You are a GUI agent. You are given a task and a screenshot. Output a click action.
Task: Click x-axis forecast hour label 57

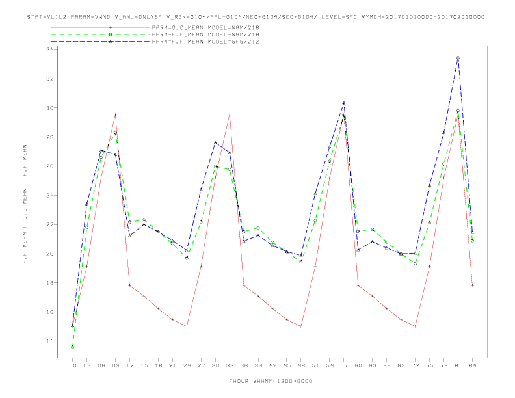[x=344, y=365]
